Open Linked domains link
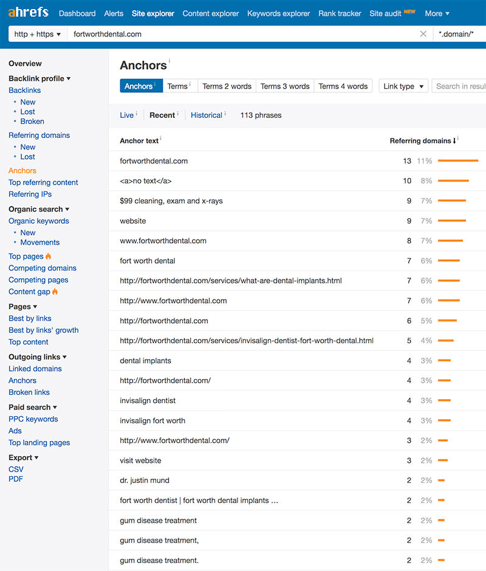Viewport: 486px width, 571px height. click(35, 369)
